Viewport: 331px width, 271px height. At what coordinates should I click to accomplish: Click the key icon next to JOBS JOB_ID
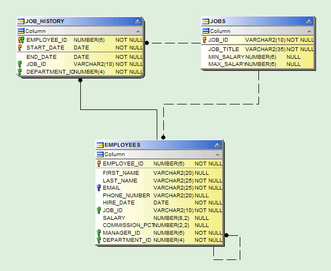click(205, 40)
